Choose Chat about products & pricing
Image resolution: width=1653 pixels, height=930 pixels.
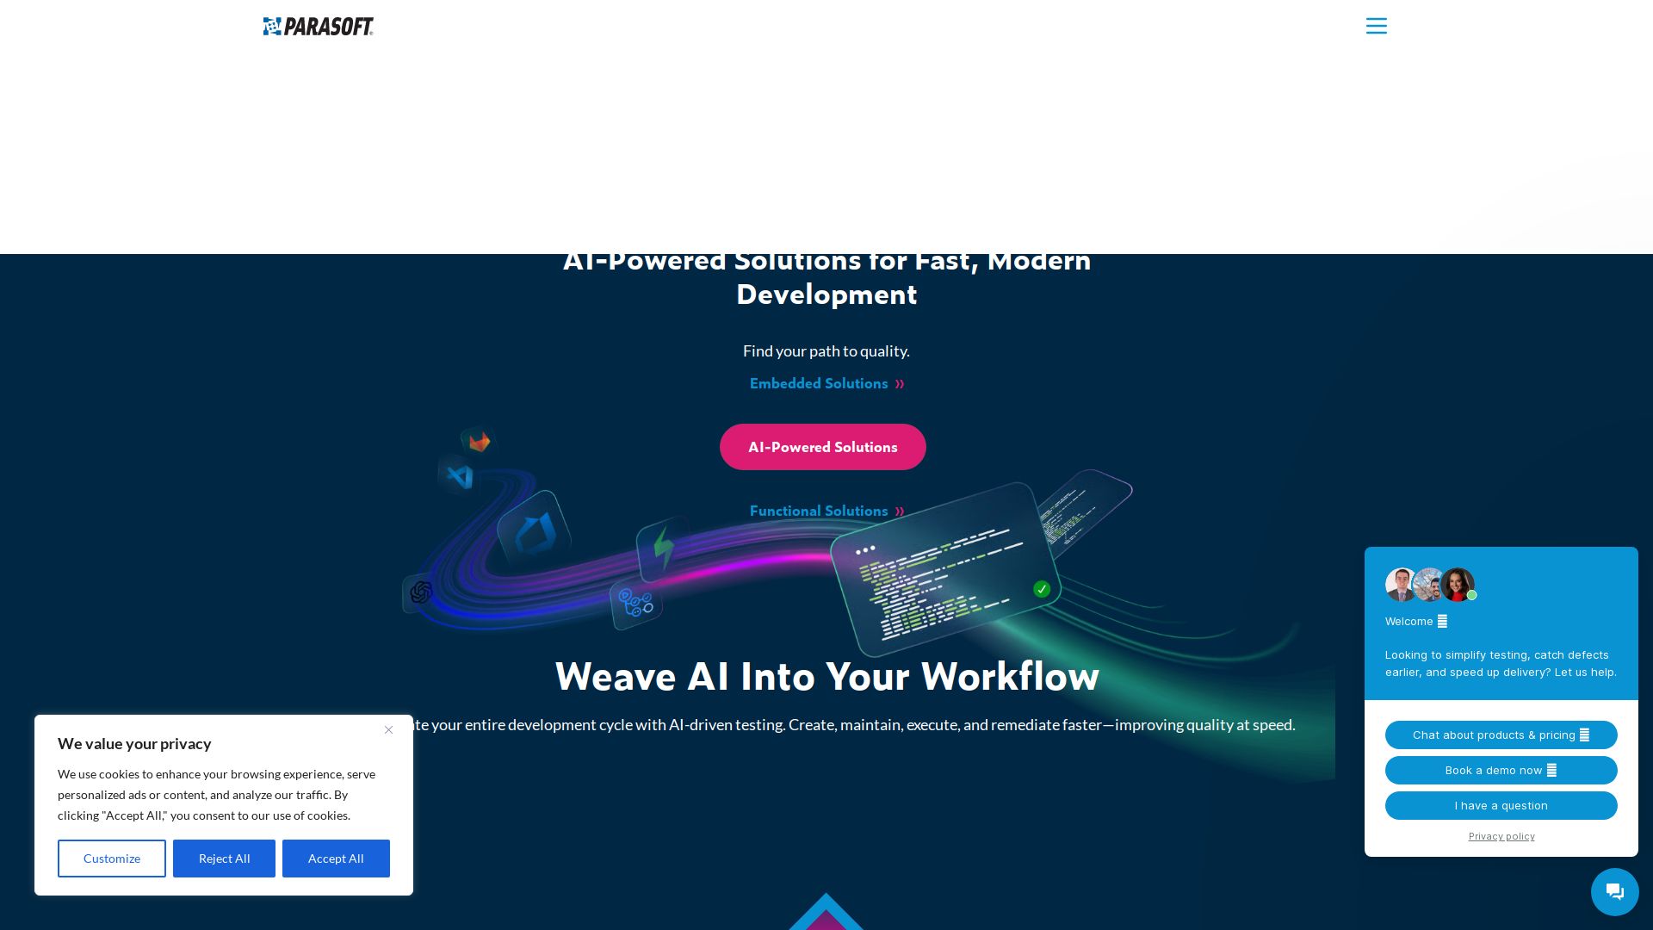pos(1501,735)
